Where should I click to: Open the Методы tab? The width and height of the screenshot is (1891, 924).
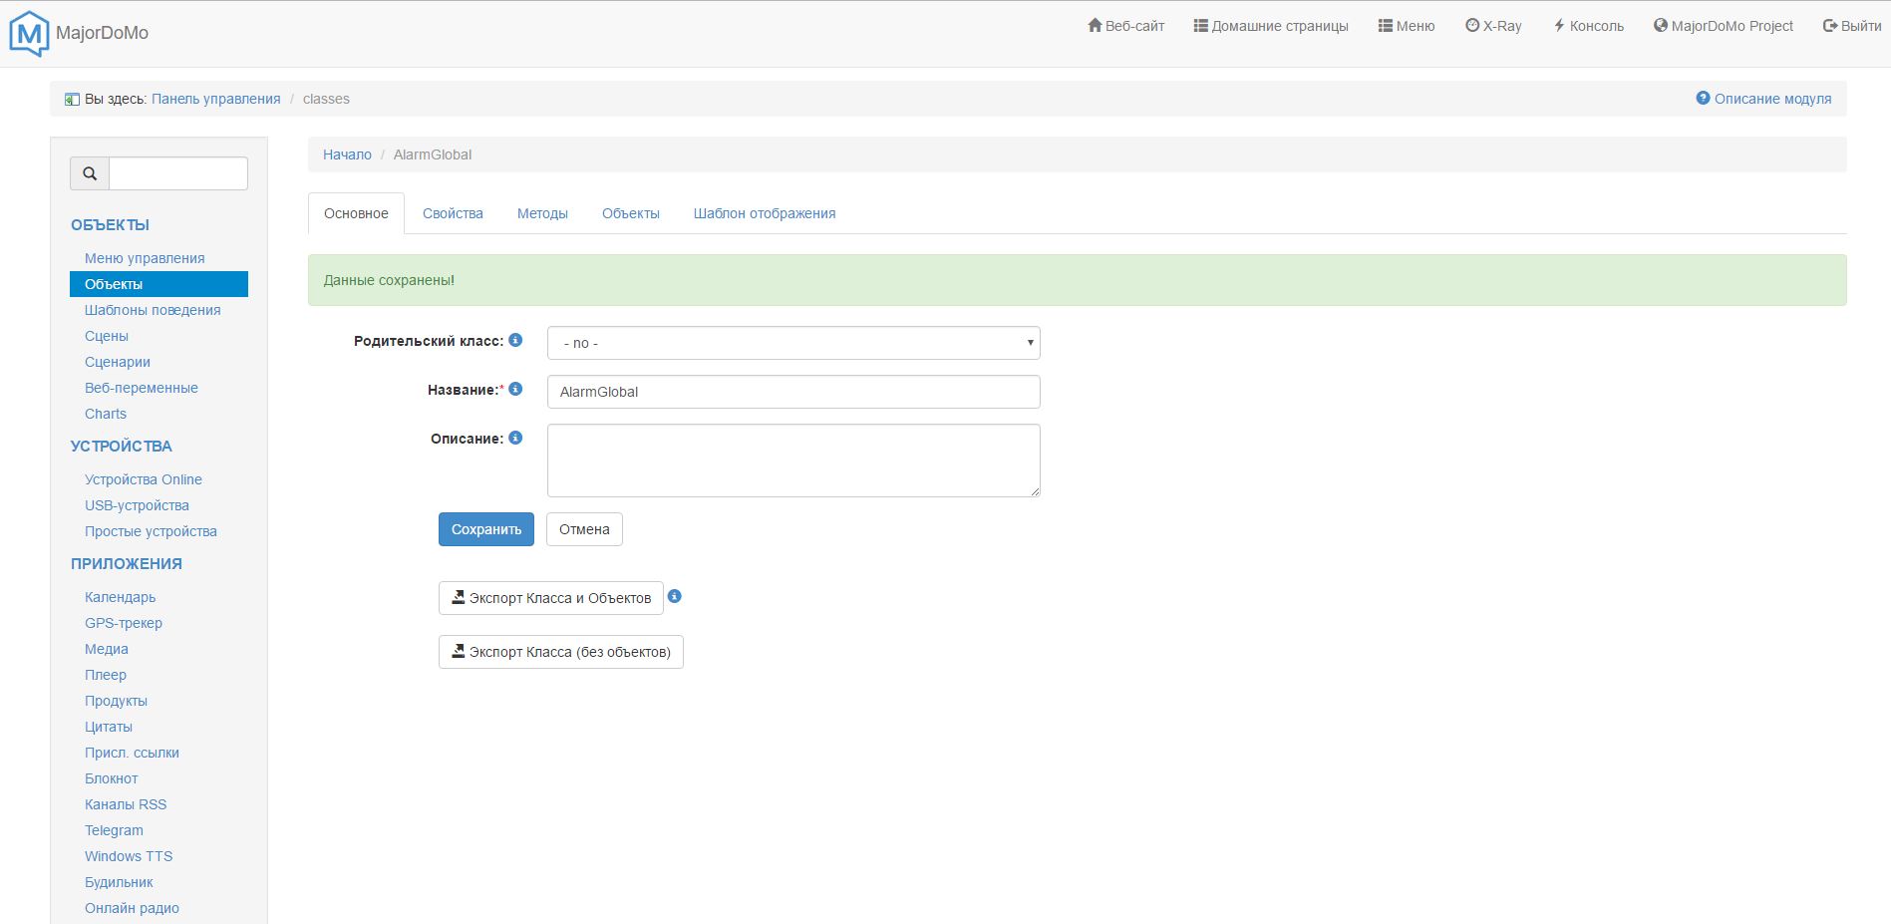click(542, 213)
